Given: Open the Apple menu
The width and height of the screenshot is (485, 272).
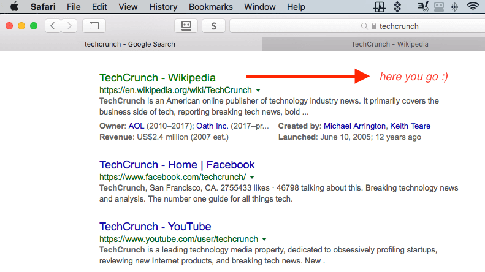Looking at the screenshot, I should point(14,7).
